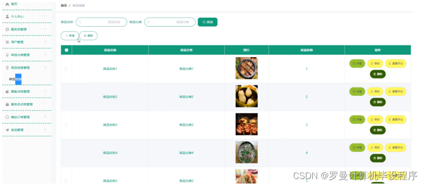Screen dimensions: 425x185
Task: Click the 删除 batch delete button above the table
Action: tap(88, 36)
